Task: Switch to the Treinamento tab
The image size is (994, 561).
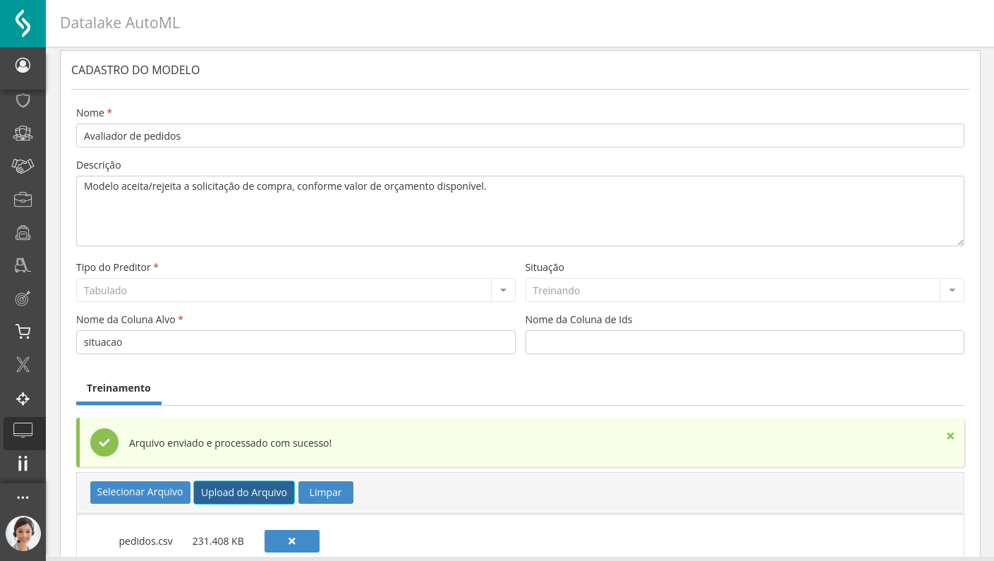Action: click(x=119, y=388)
